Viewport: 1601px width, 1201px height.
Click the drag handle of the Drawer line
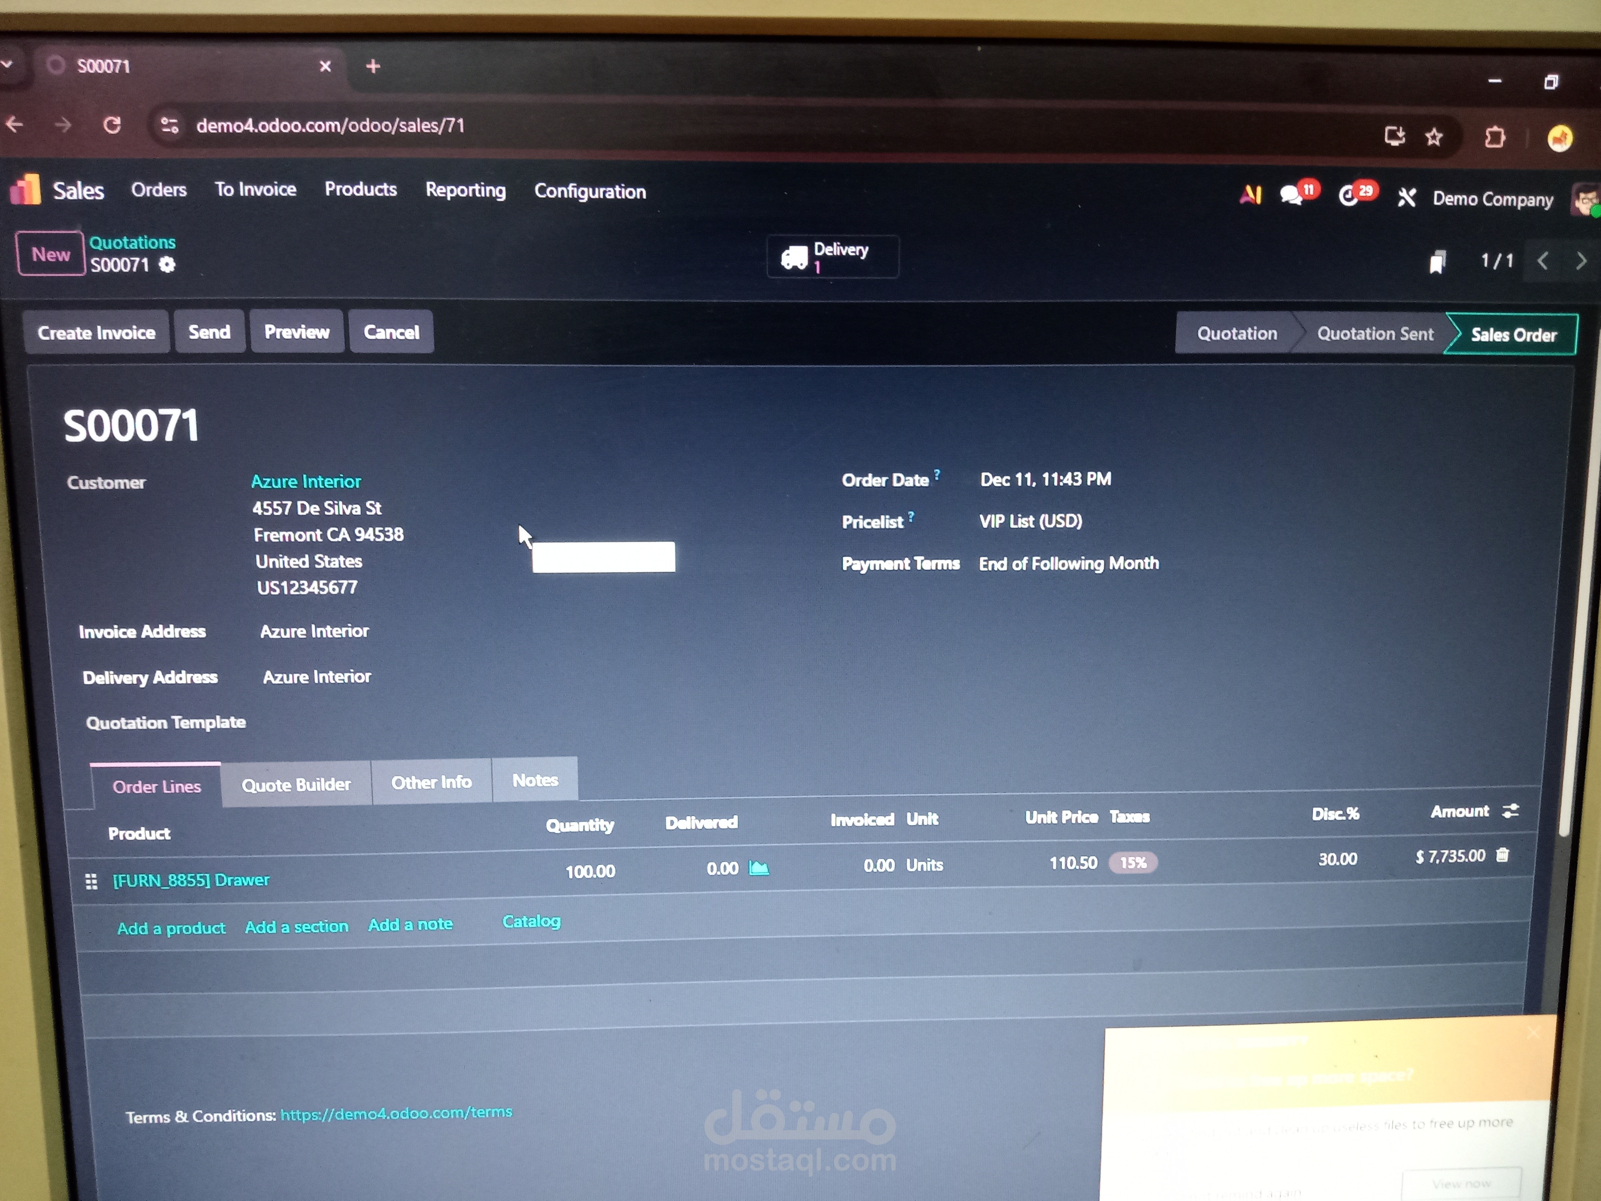click(x=91, y=881)
